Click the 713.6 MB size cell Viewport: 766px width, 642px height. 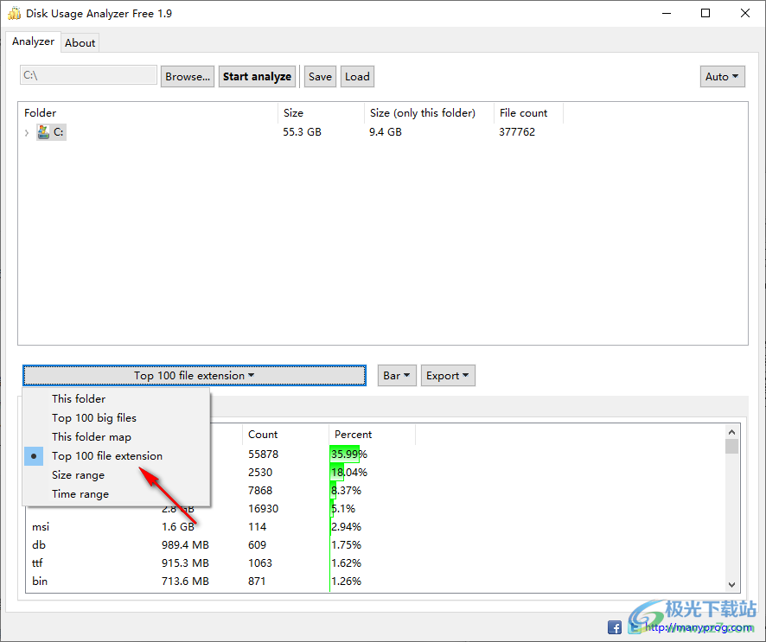[x=185, y=581]
